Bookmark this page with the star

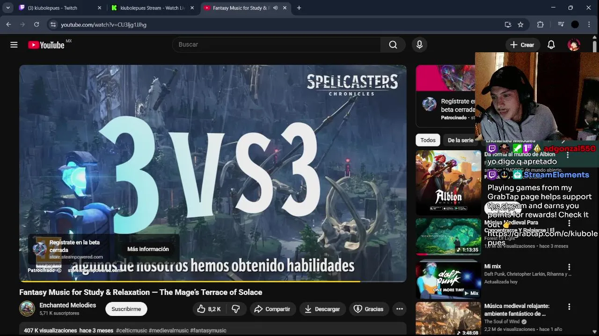click(520, 25)
